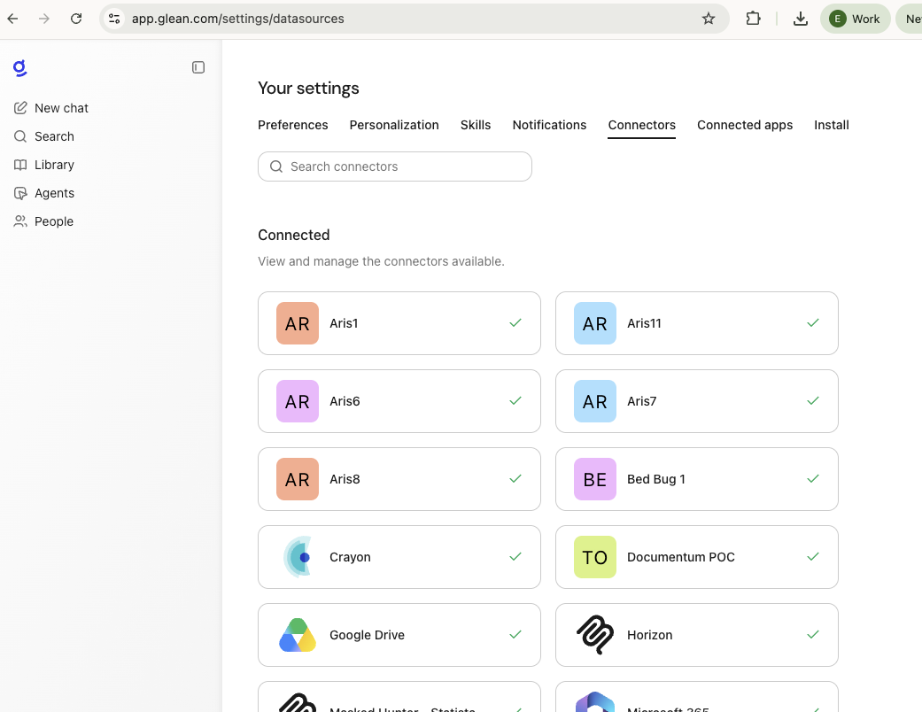The height and width of the screenshot is (712, 922).
Task: Open the Aris8 connector name
Action: 345,479
